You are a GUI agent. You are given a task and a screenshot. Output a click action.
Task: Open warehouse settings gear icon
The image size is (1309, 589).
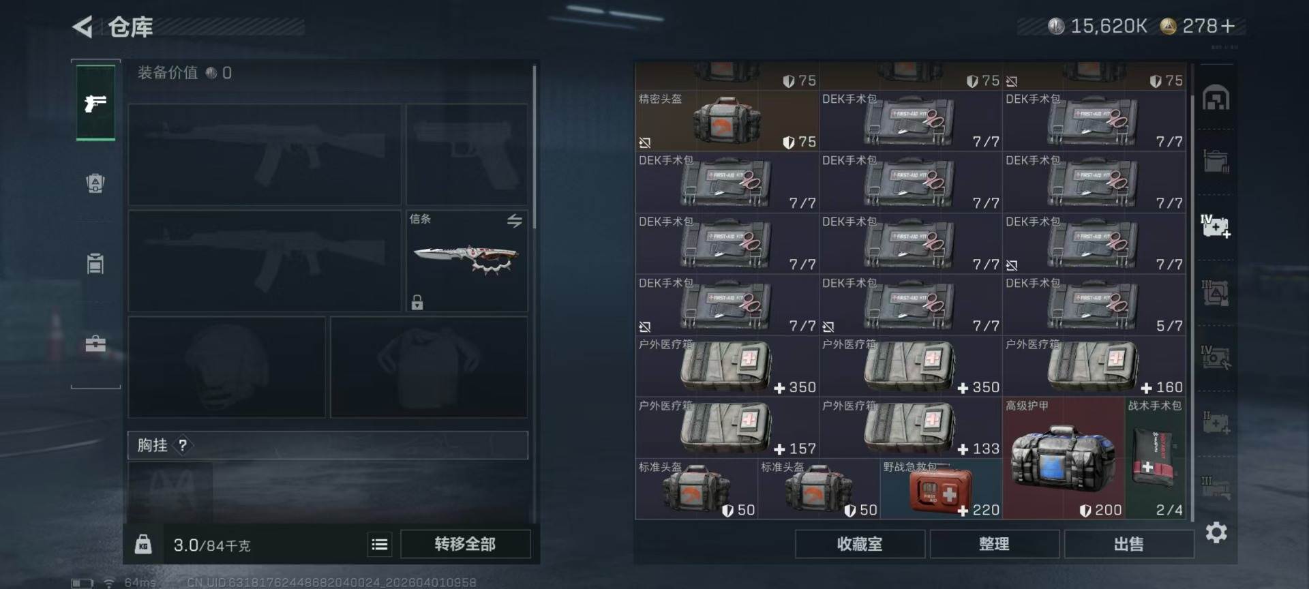point(1216,532)
